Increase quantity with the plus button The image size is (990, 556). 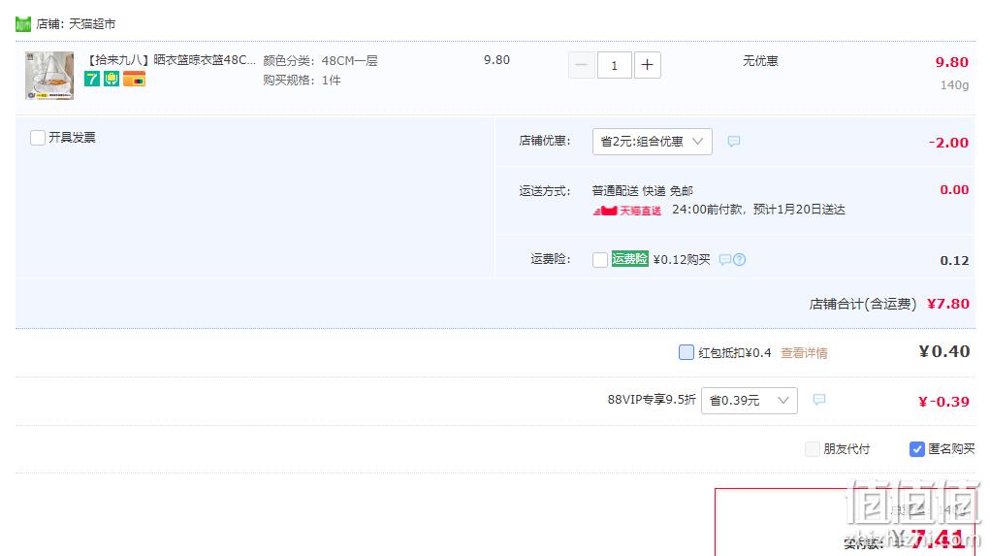647,65
